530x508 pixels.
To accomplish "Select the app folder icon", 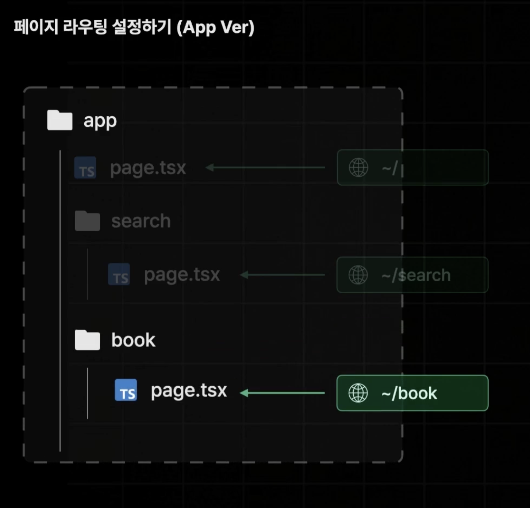I will coord(60,120).
